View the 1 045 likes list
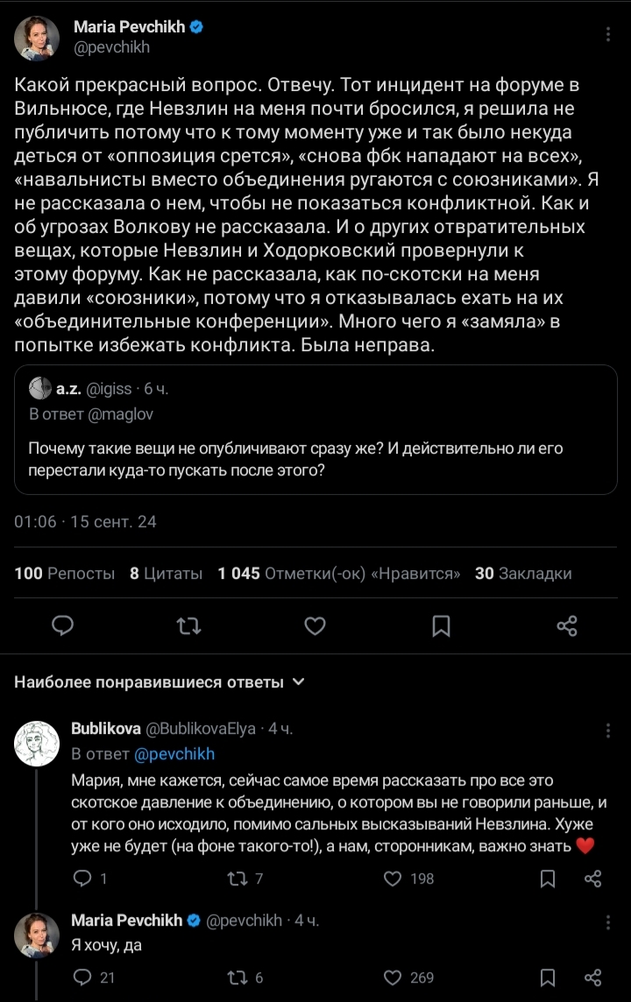This screenshot has width=631, height=1002. coord(339,574)
